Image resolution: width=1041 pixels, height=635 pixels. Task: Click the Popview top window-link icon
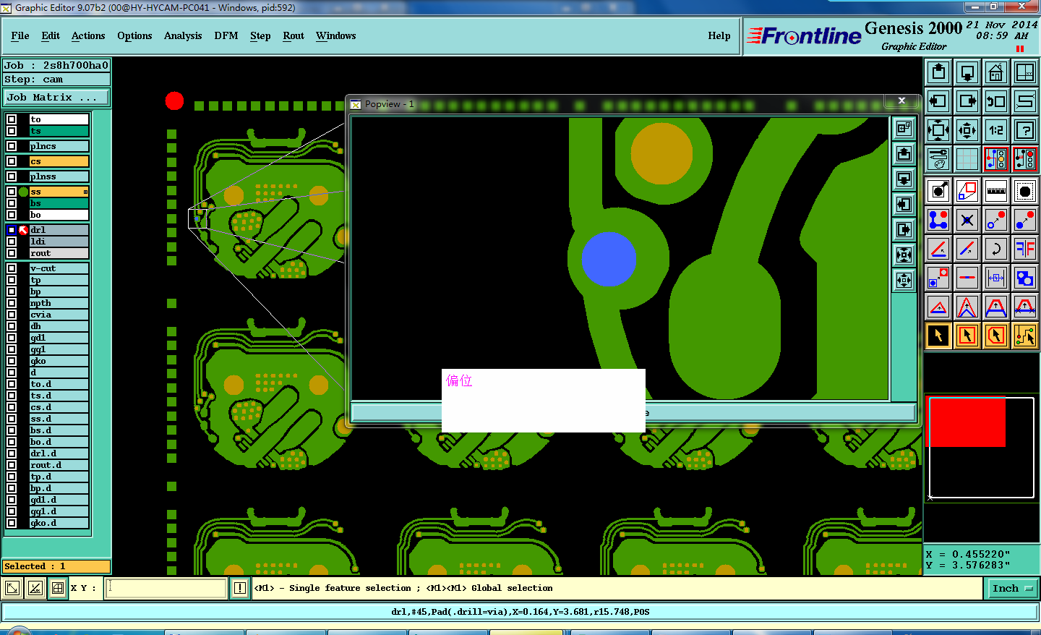[904, 129]
